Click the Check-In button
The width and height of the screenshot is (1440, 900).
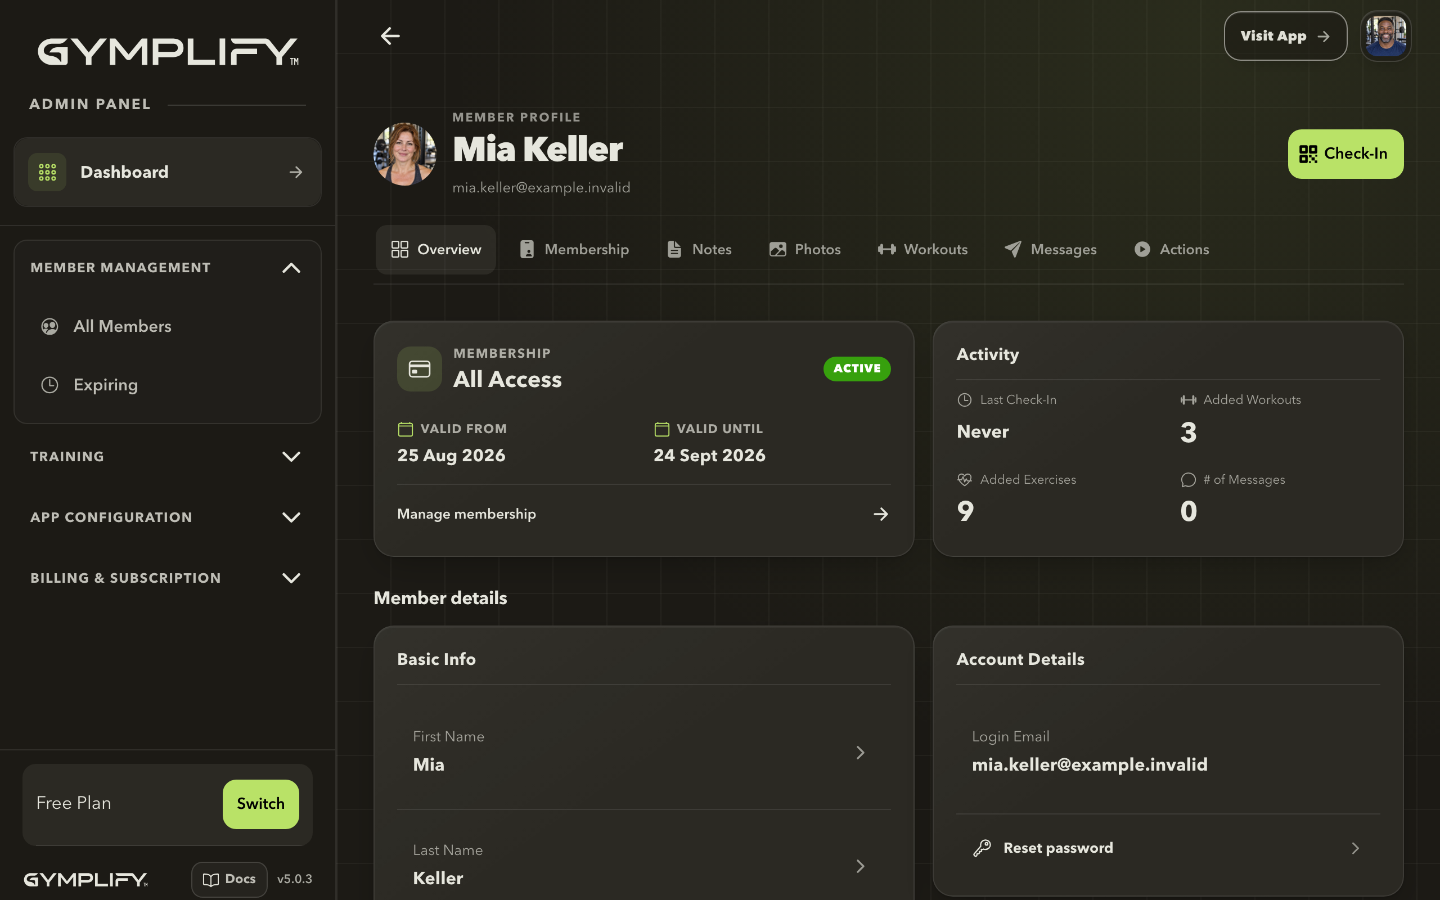[x=1345, y=154]
